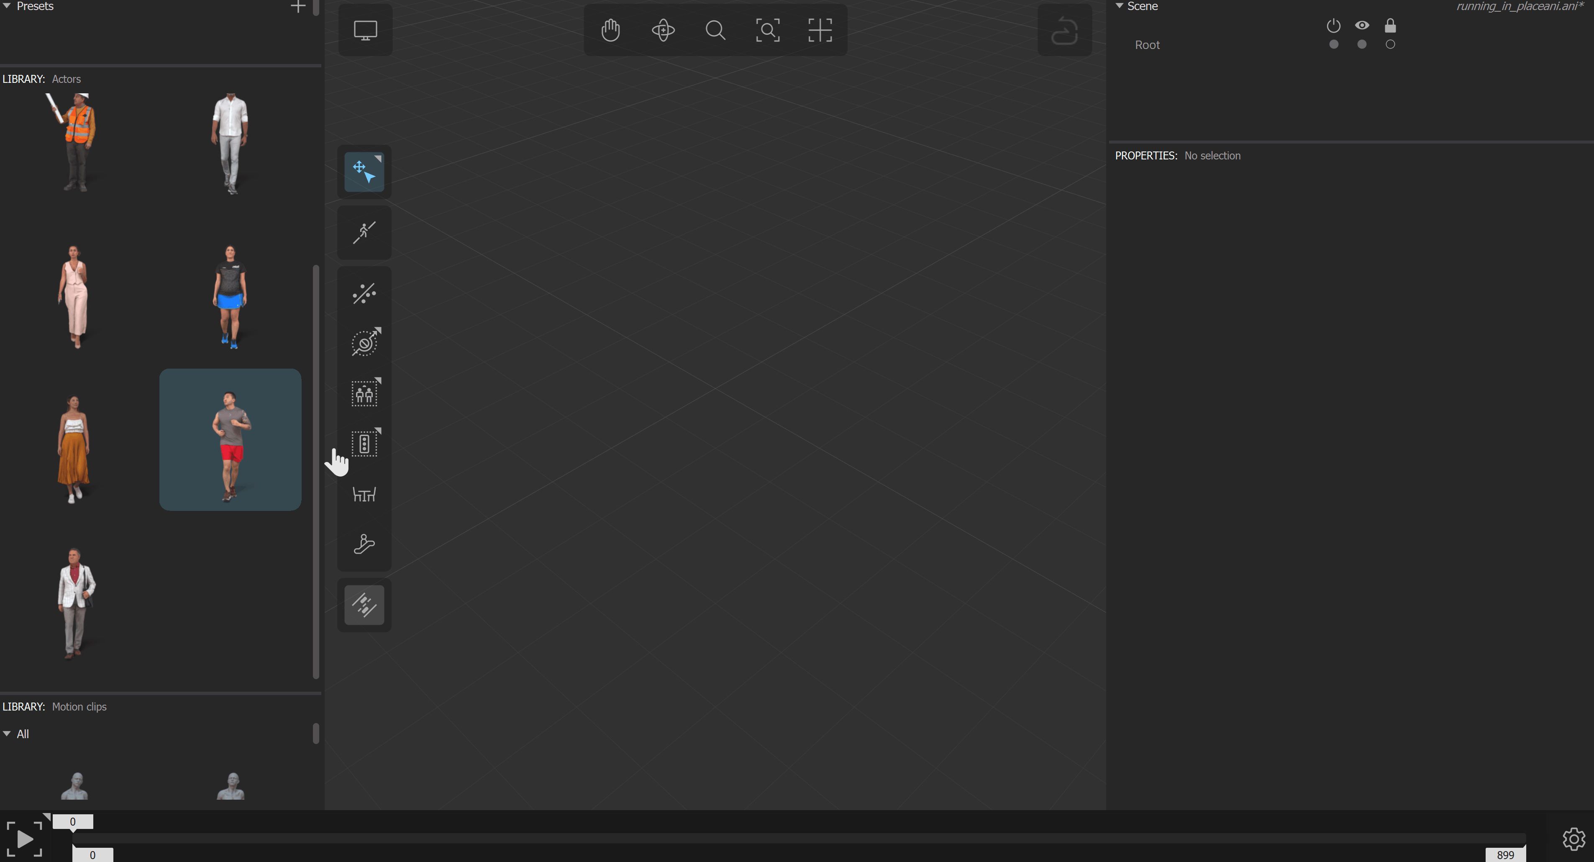Activate the orbit camera tool

[x=663, y=30]
